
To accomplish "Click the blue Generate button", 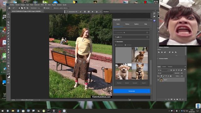I will pyautogui.click(x=132, y=91).
